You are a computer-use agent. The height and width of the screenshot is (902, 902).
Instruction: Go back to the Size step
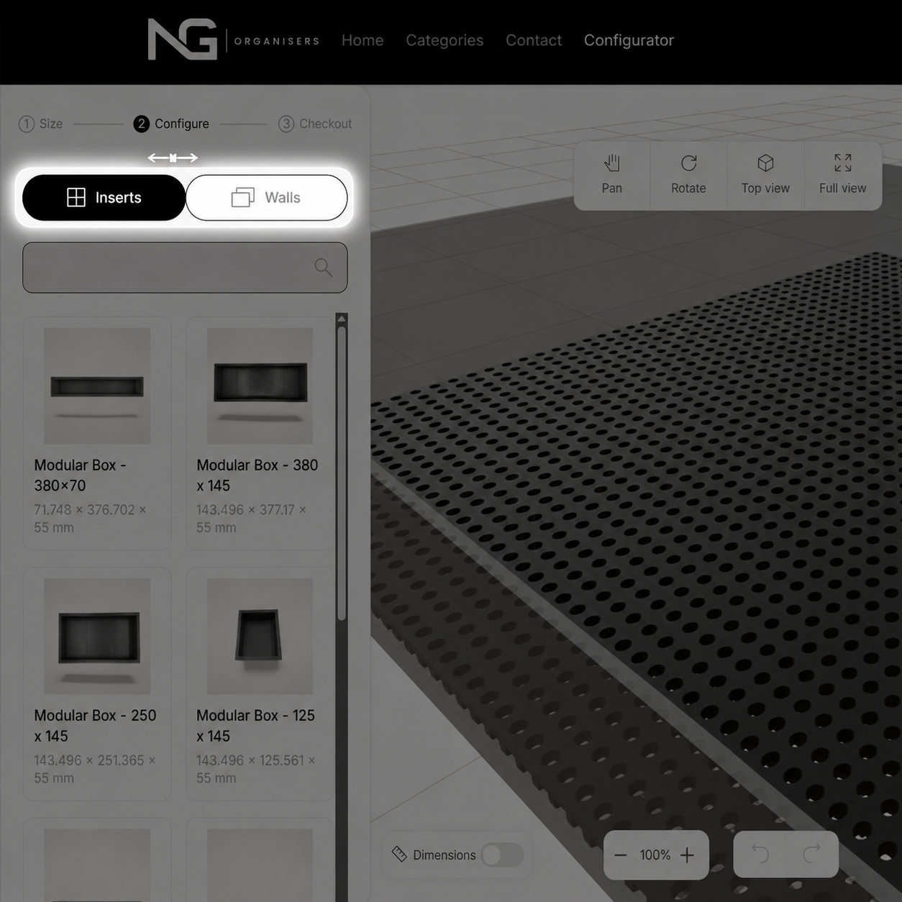coord(41,124)
